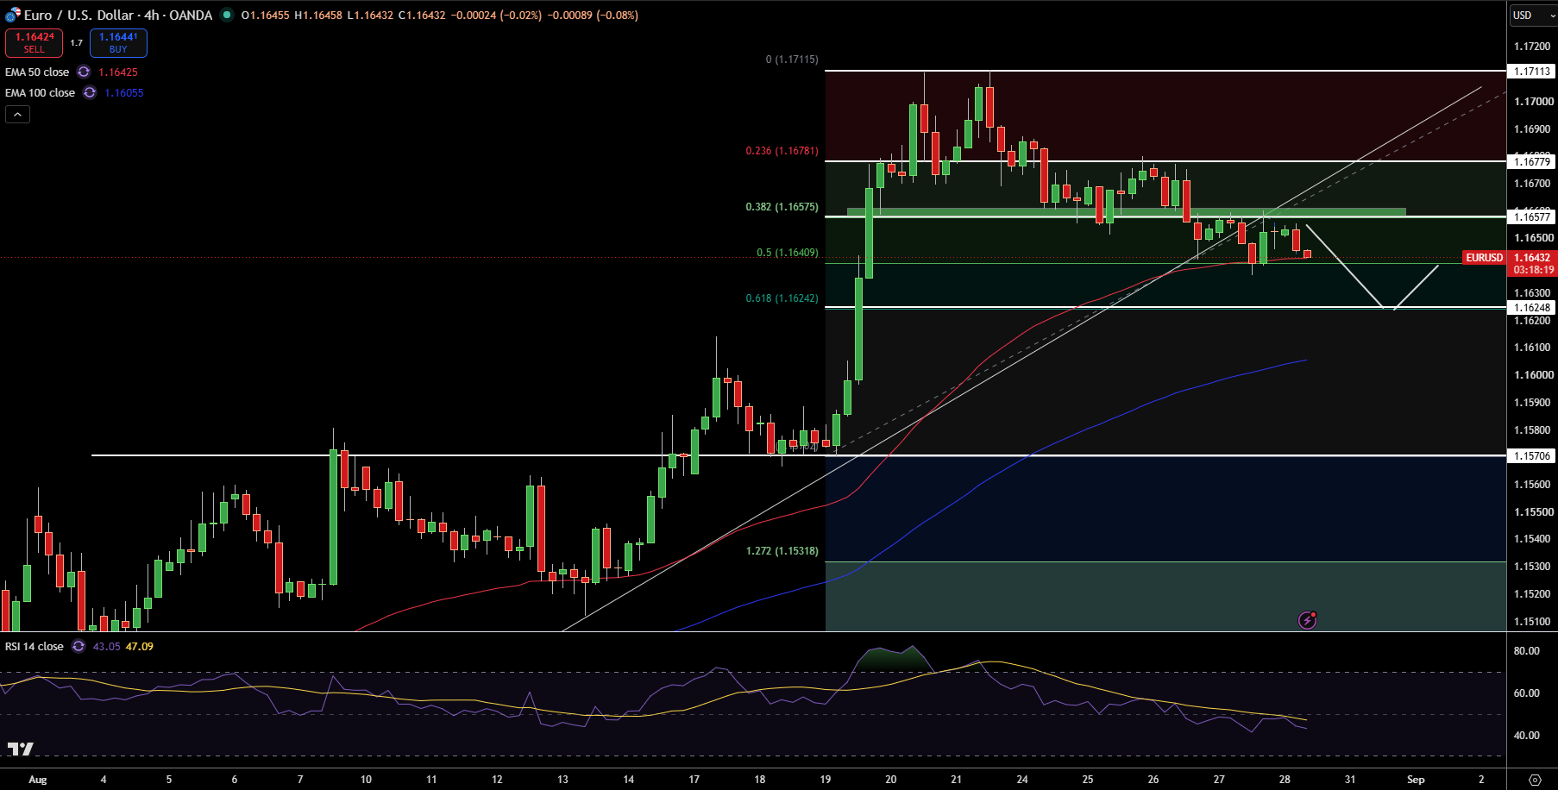Screen dimensions: 1558x790
Task: Click the Euro/USD symbol flag icon
Action: point(12,16)
